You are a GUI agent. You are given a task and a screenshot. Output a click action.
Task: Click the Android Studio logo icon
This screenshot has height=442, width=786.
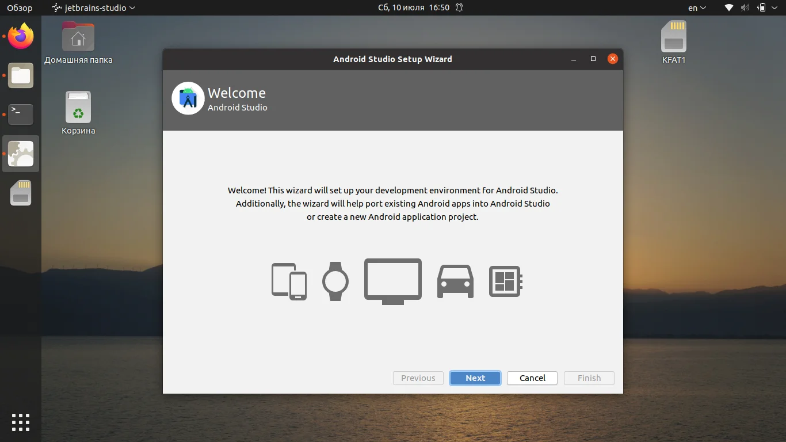click(x=188, y=98)
